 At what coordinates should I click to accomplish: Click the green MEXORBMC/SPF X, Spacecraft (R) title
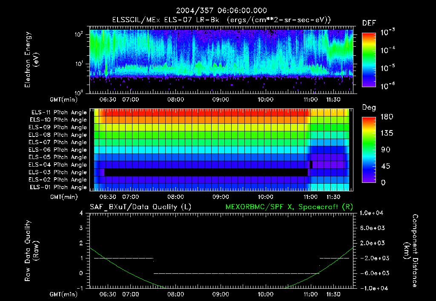tap(289, 207)
